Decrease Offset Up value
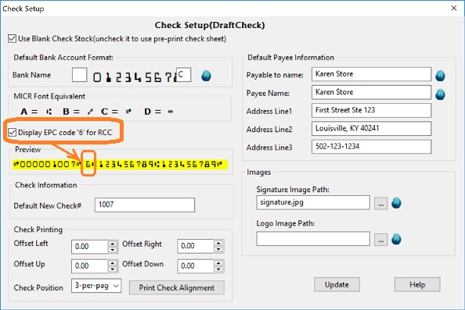Screen dimensions: 465x310 [x=113, y=269]
